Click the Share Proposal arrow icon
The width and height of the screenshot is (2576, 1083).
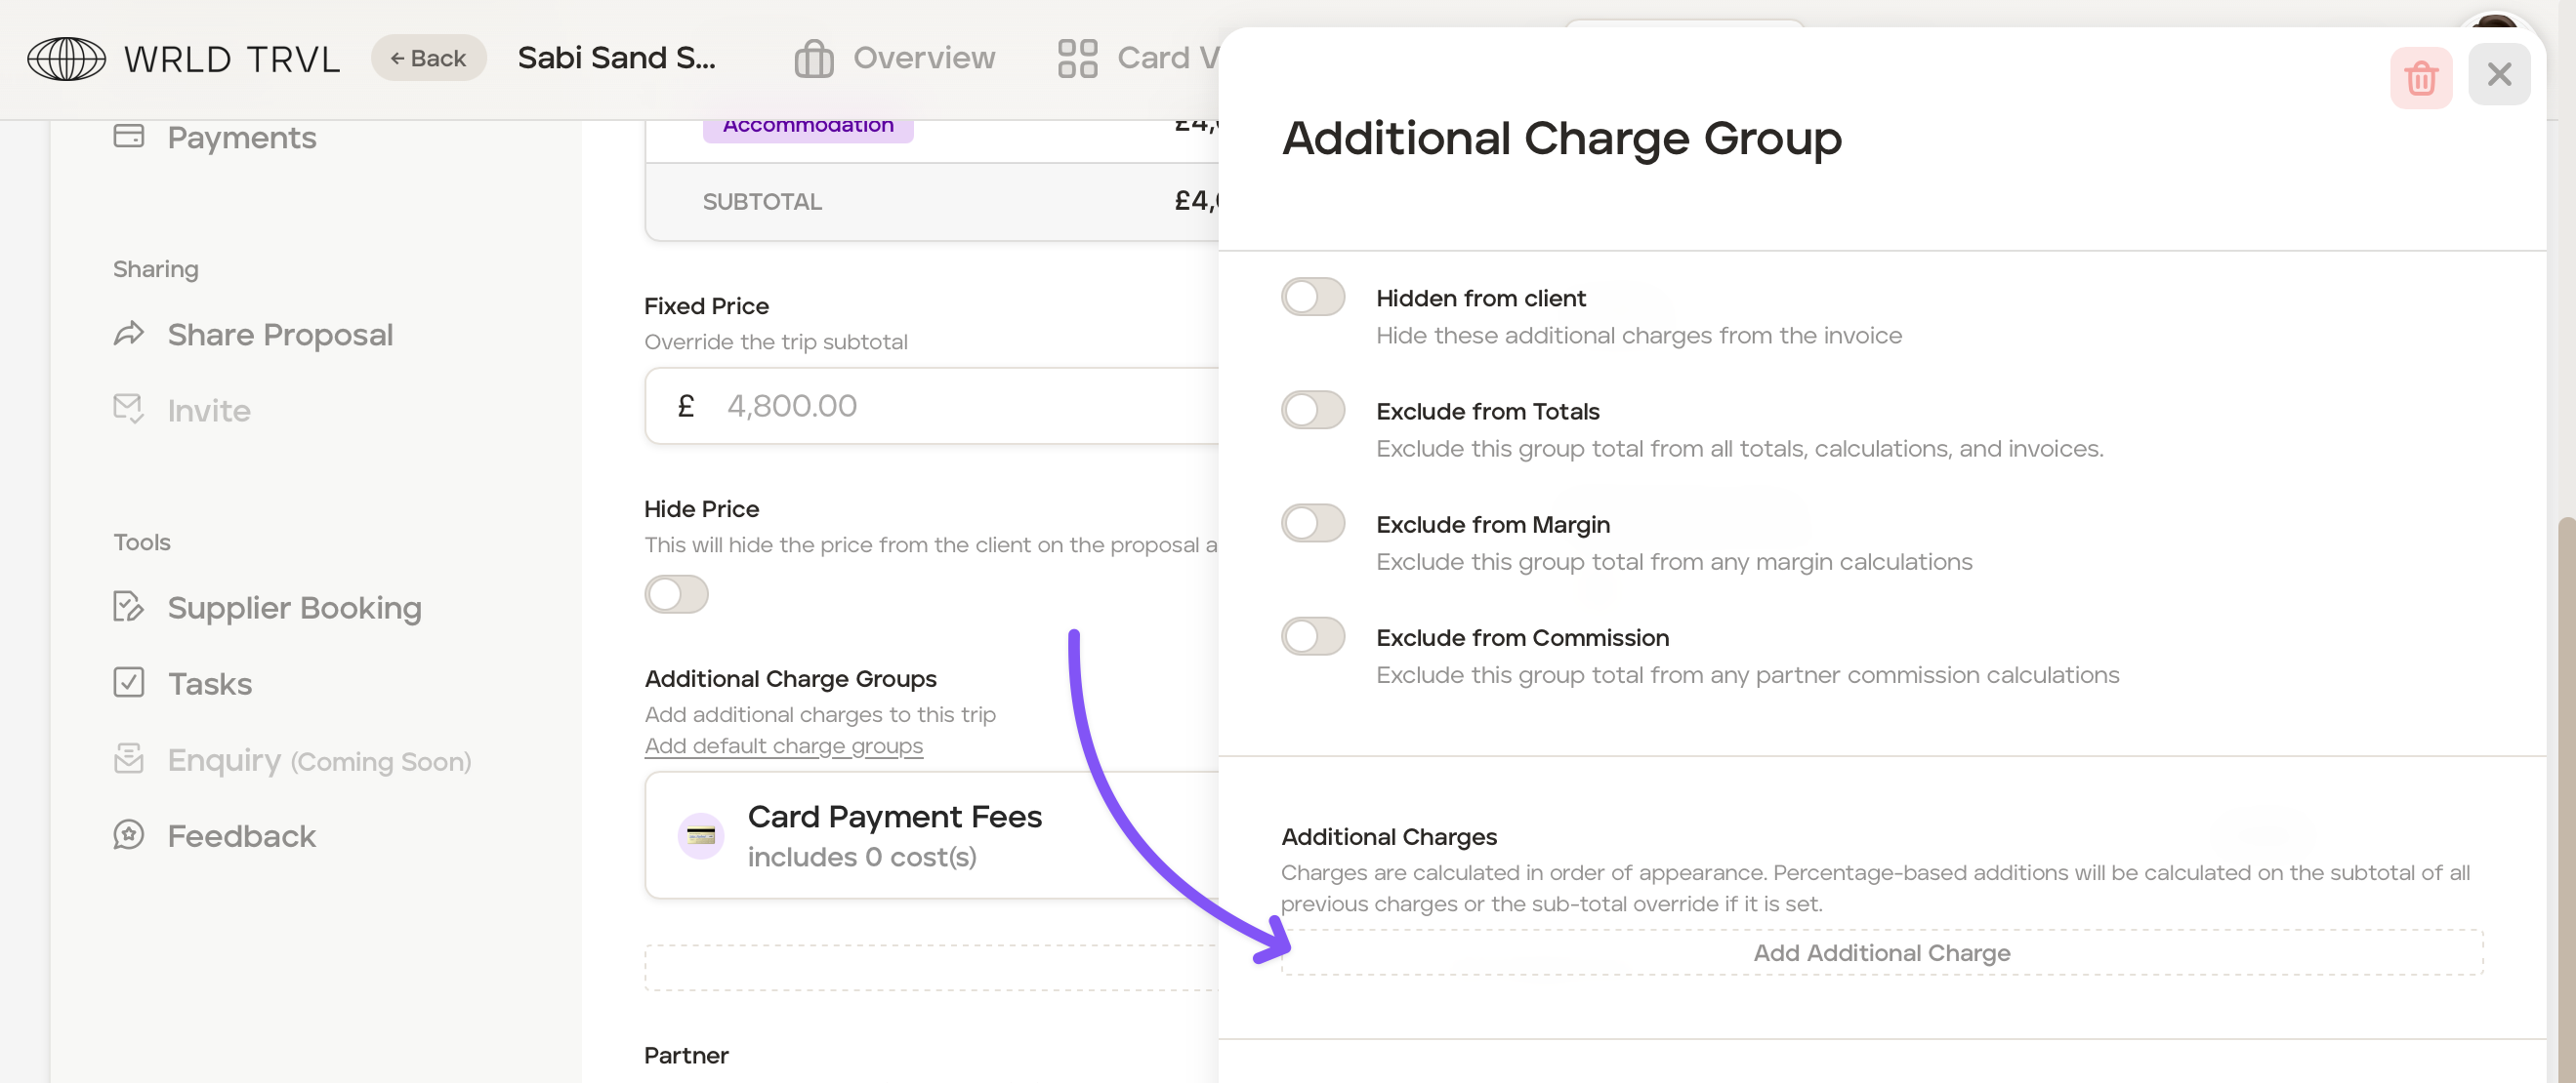pyautogui.click(x=129, y=334)
